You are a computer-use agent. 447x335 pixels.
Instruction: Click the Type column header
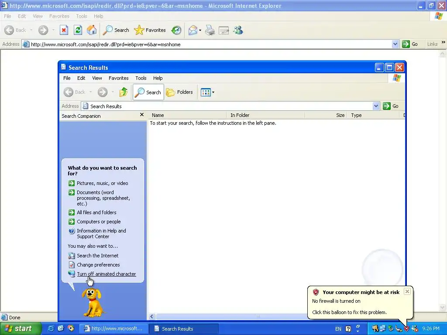[x=374, y=115]
